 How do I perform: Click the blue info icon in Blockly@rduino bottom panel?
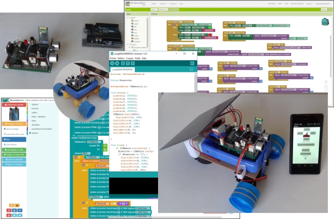(x=14, y=215)
